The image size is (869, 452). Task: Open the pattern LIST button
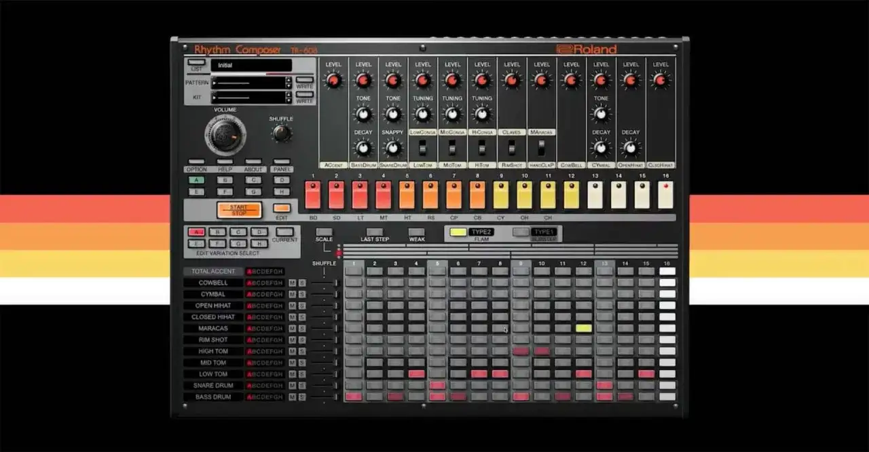tap(196, 62)
